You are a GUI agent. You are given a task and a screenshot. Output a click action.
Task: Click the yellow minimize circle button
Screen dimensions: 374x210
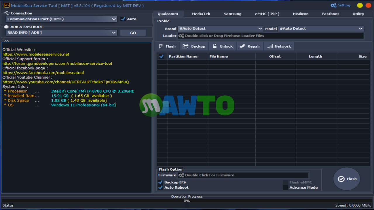[x=360, y=5]
